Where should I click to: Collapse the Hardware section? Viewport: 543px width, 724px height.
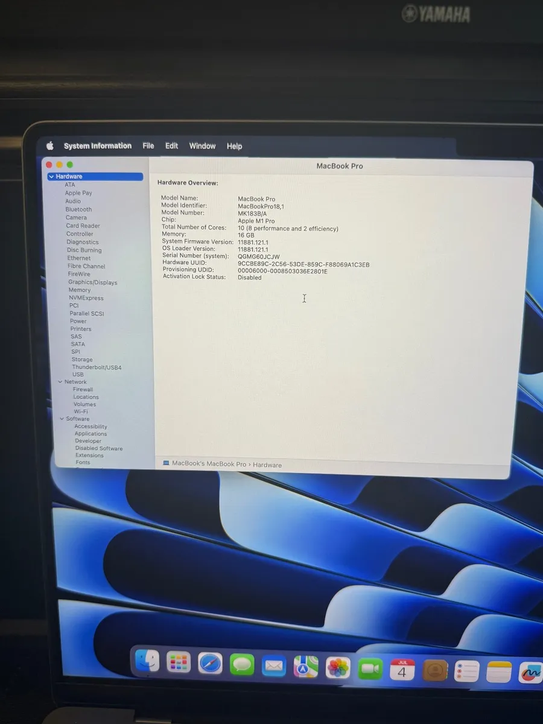tap(52, 176)
